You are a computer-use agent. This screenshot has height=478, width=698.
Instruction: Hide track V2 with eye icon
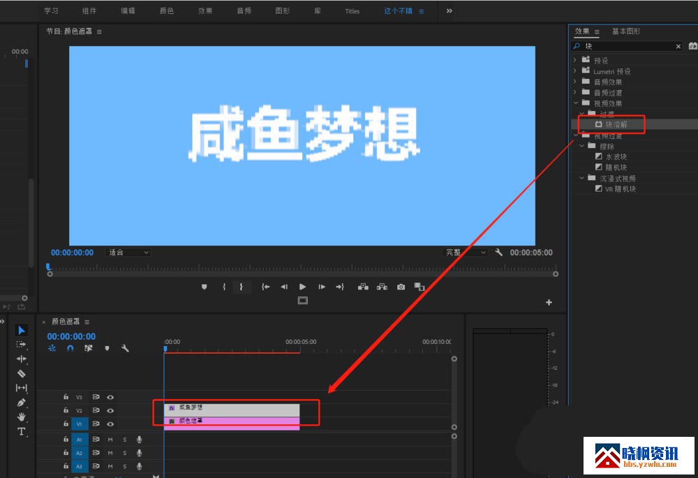[110, 410]
